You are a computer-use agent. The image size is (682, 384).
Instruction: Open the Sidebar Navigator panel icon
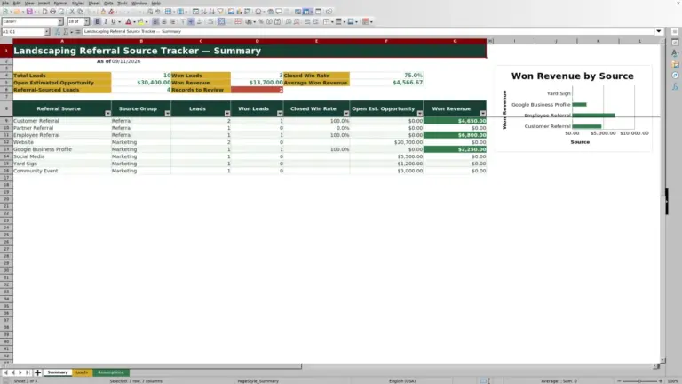coord(675,76)
